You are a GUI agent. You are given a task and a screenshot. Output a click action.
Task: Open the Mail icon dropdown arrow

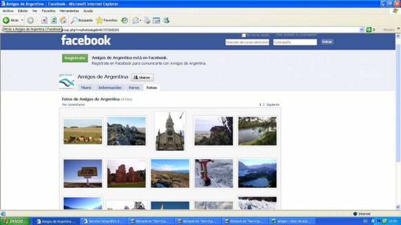tap(141, 20)
